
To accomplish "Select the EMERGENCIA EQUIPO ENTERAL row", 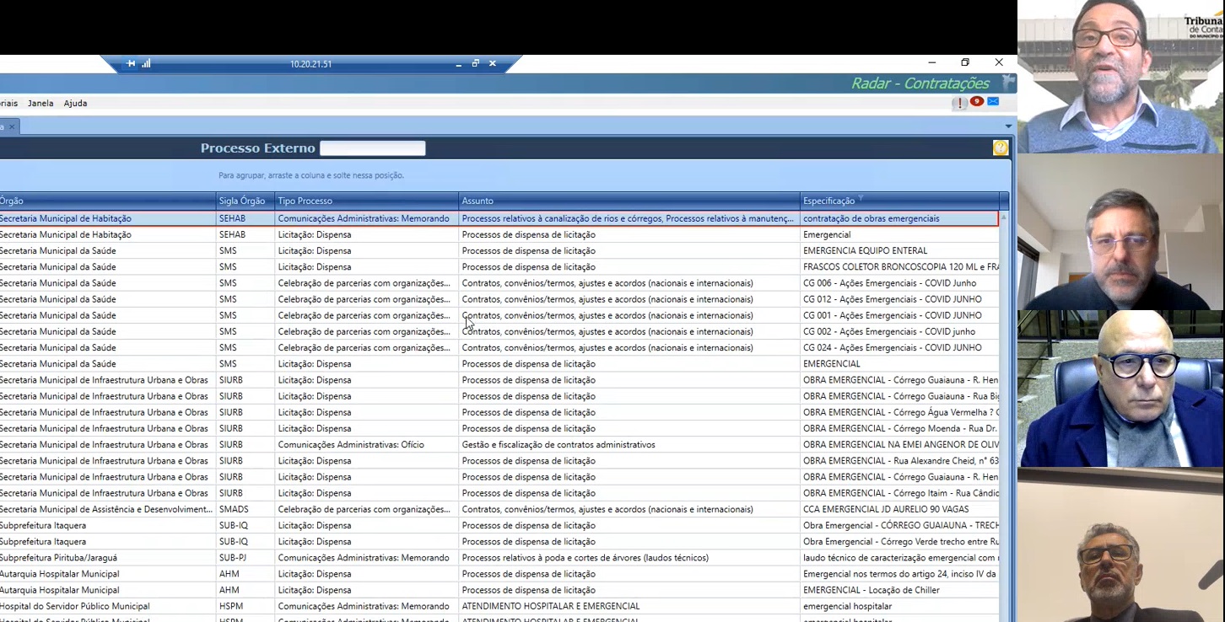I will 865,251.
